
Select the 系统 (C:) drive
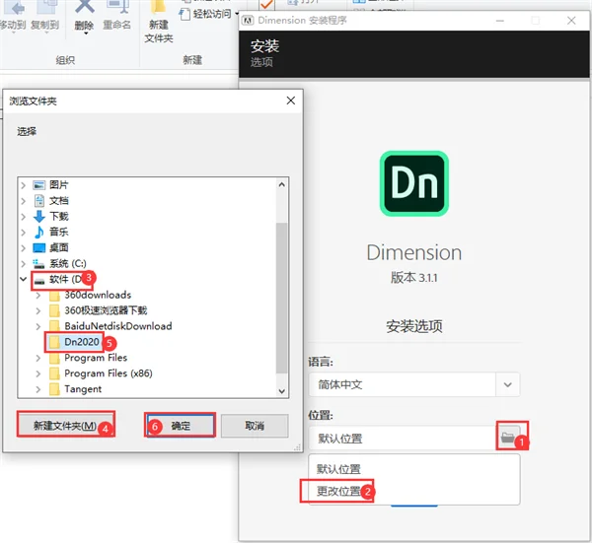pyautogui.click(x=68, y=263)
